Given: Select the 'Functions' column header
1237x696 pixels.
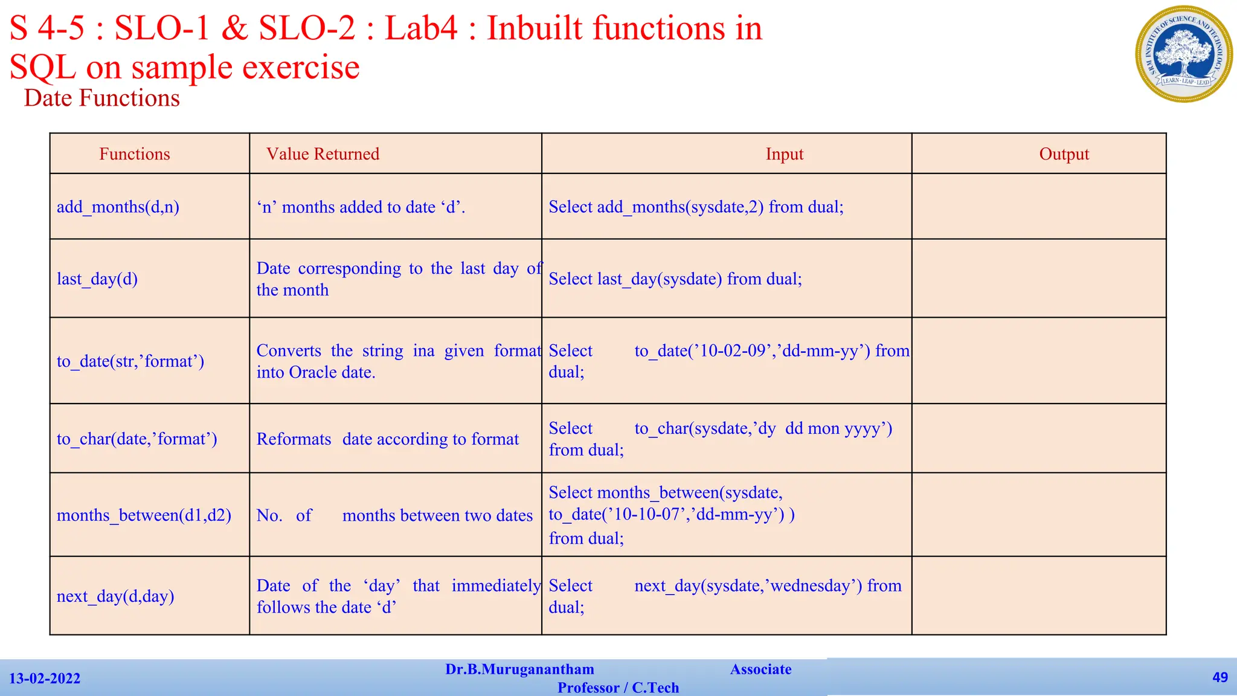Looking at the screenshot, I should (x=135, y=154).
